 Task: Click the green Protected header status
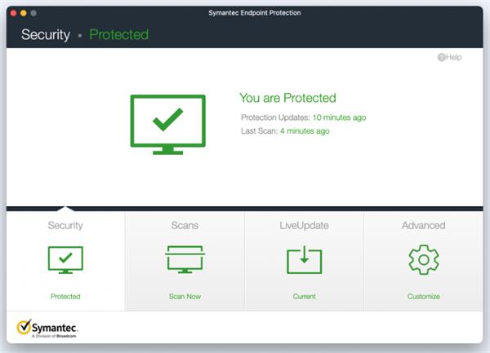[x=118, y=34]
